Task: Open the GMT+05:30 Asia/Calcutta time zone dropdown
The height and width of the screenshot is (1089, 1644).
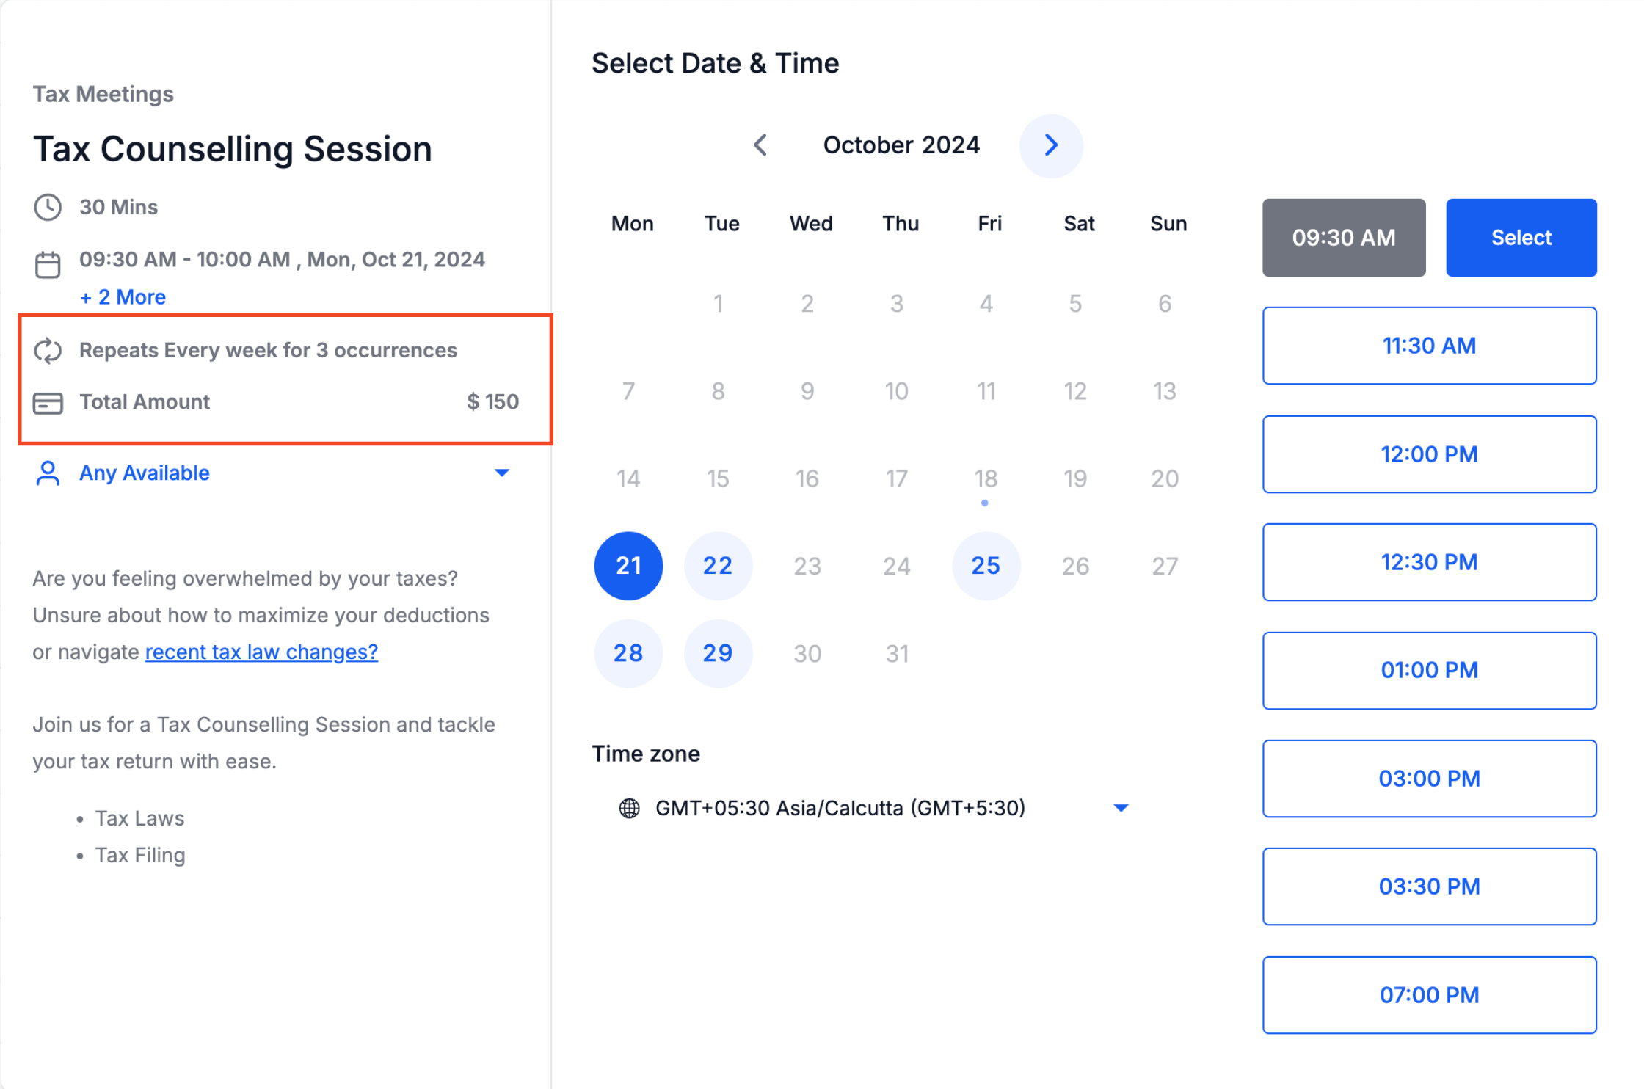Action: pyautogui.click(x=873, y=808)
